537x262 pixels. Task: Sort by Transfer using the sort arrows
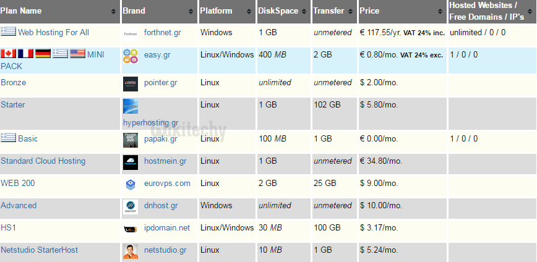click(x=350, y=12)
